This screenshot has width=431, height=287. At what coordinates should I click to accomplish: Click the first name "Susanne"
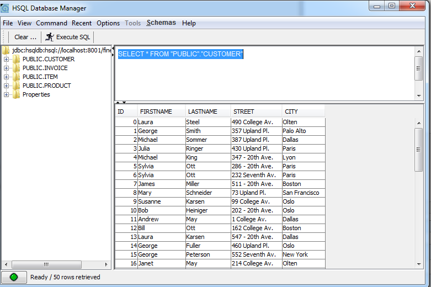(x=161, y=201)
